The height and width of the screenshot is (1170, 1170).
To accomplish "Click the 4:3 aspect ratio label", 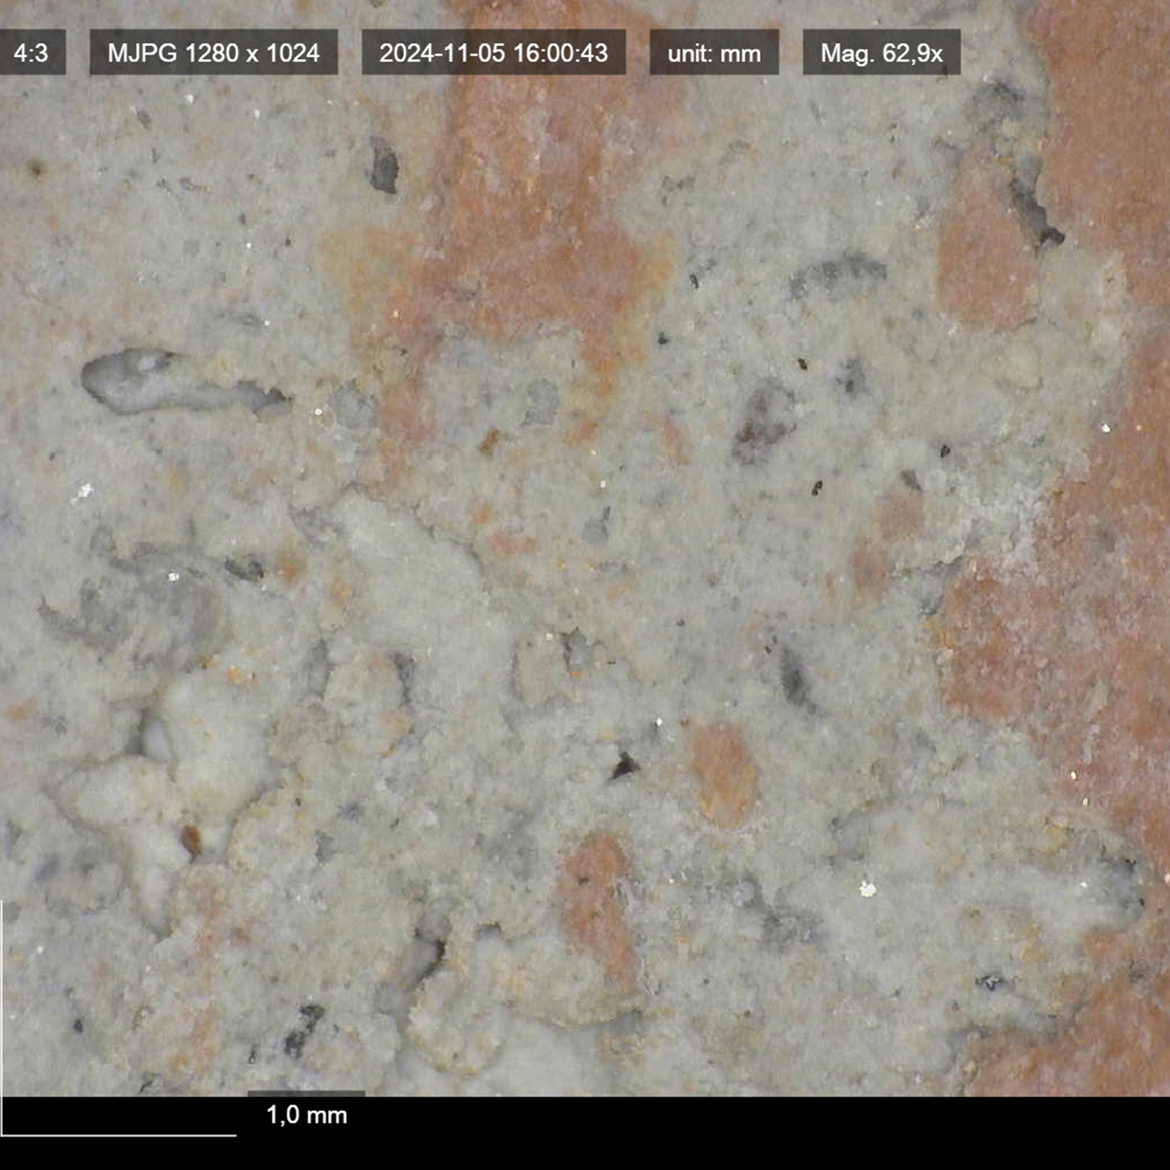I will pos(30,53).
